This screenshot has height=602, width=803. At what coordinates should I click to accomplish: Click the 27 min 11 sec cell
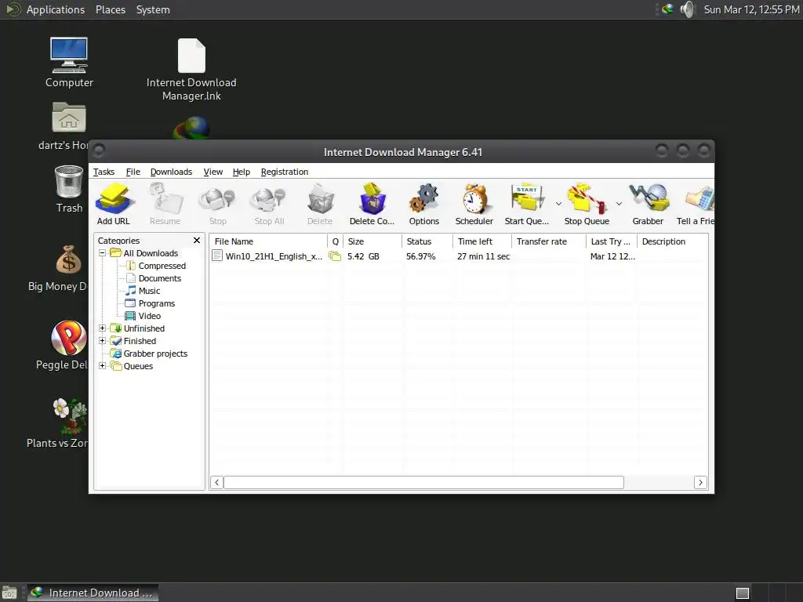pyautogui.click(x=483, y=256)
